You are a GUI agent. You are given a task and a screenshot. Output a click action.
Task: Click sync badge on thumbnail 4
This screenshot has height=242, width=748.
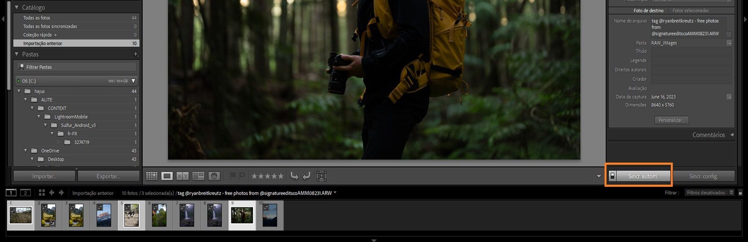[100, 207]
